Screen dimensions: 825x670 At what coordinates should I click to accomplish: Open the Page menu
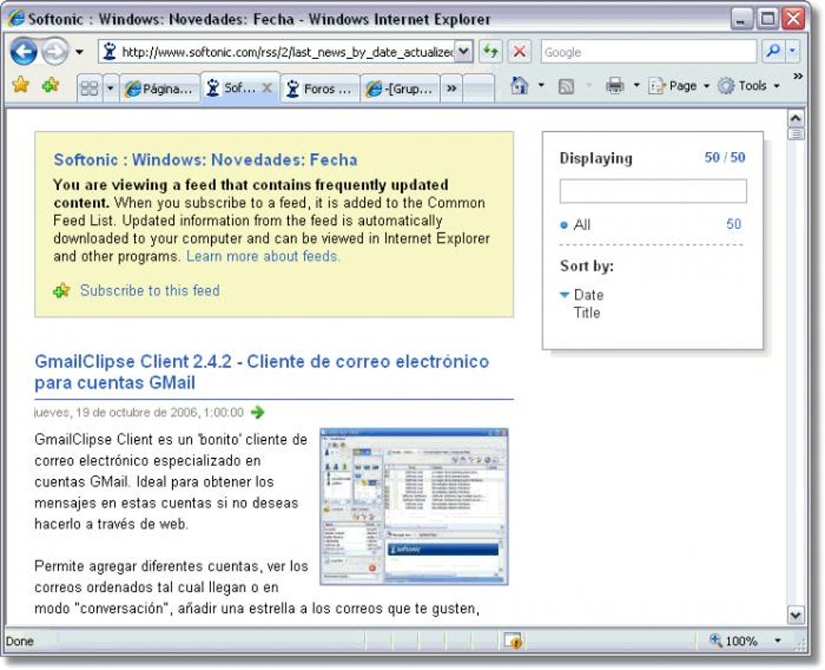tap(679, 85)
